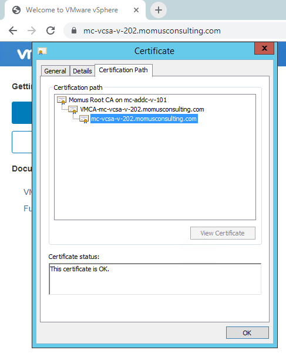Click the padlock icon in address bar
The image size is (286, 357).
[74, 31]
